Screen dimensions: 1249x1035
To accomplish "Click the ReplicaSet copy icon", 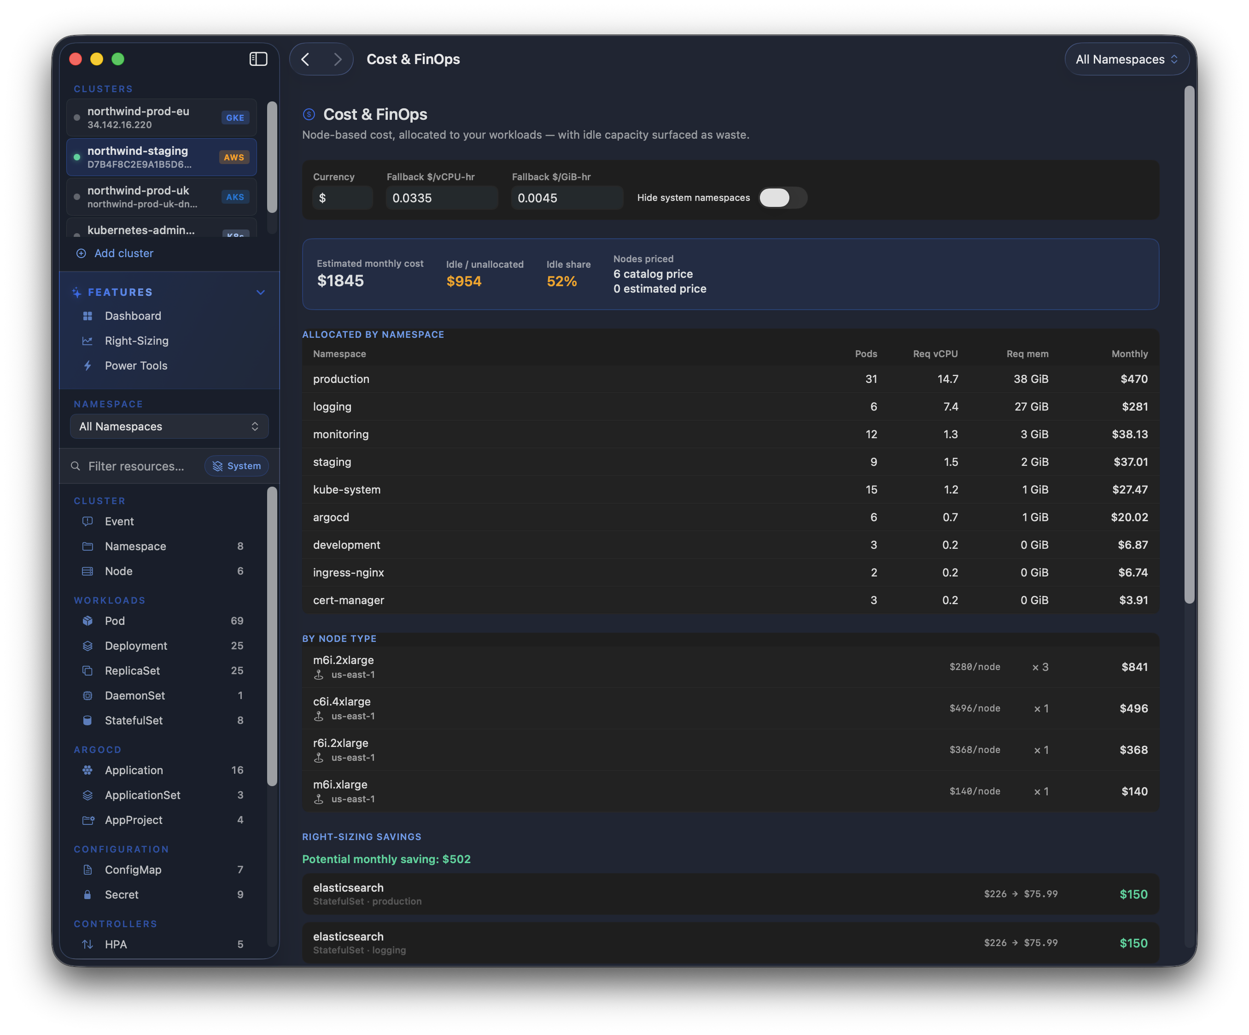I will (x=88, y=671).
